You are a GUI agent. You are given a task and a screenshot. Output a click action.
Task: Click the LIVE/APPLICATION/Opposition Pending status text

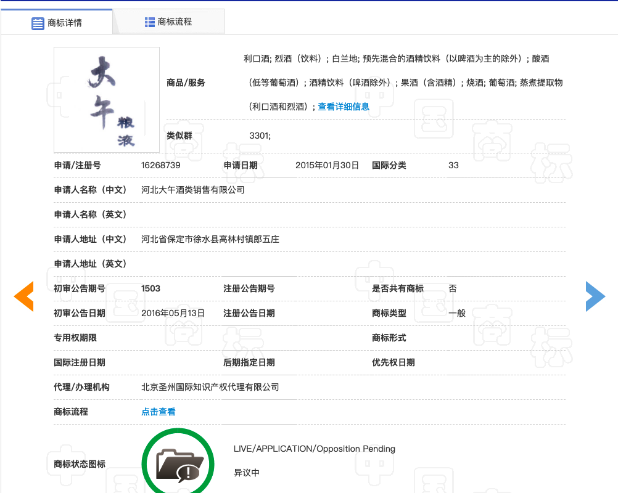point(314,449)
